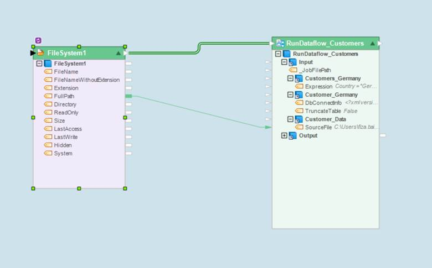The width and height of the screenshot is (432, 268).
Task: Click the Output node's right-side port
Action: click(x=382, y=135)
